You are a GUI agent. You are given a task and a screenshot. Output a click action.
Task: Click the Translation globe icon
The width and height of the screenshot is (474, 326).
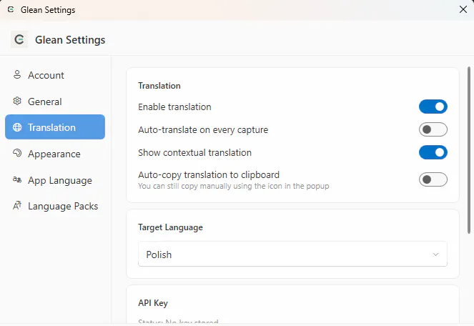(17, 127)
